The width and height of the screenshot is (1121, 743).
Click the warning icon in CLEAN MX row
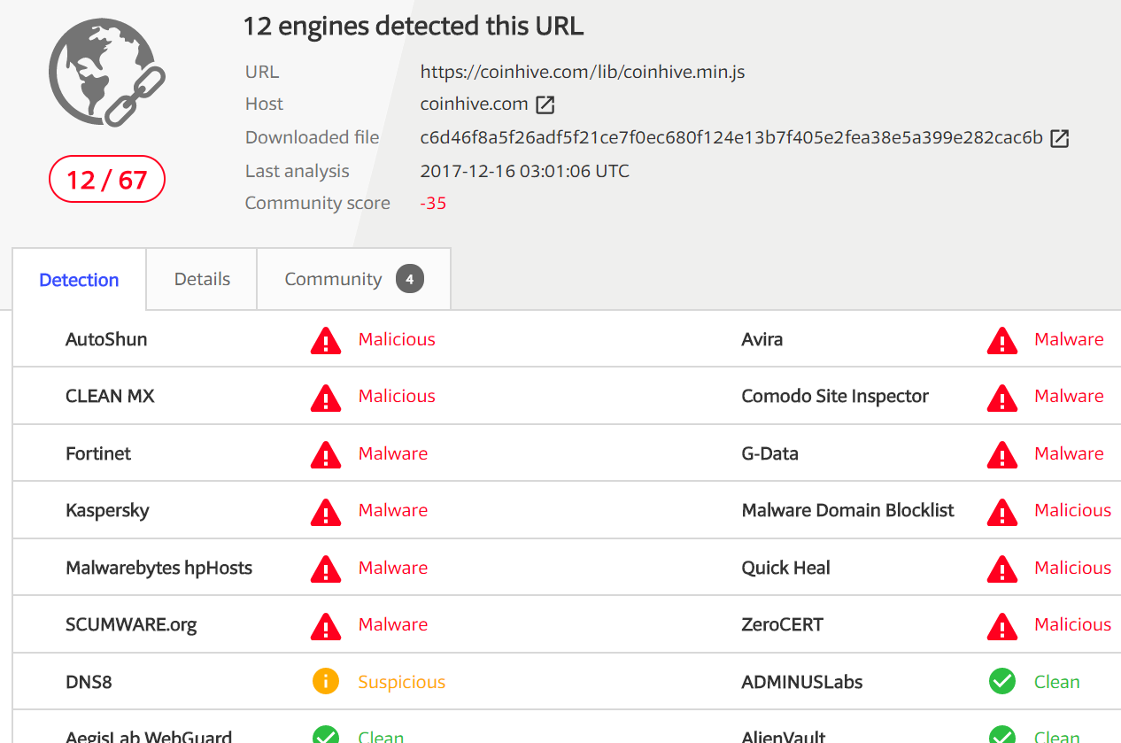pos(326,397)
